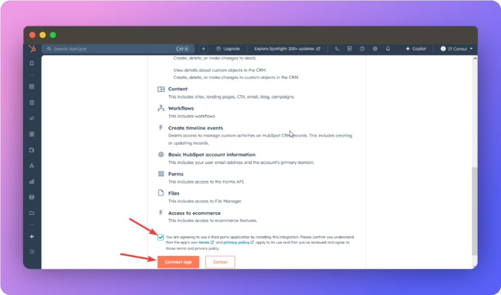Click the gear icon beside Basic HubSpot account information
Screen dimensions: 501x295
pyautogui.click(x=161, y=154)
